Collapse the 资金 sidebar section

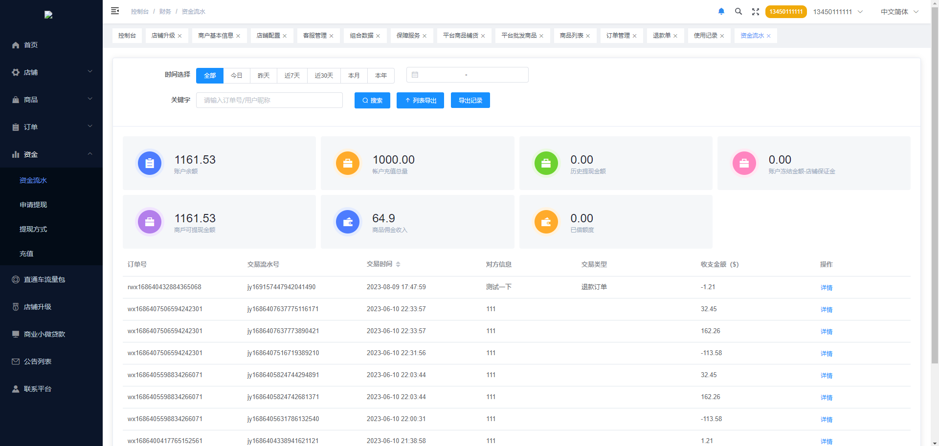[51, 154]
